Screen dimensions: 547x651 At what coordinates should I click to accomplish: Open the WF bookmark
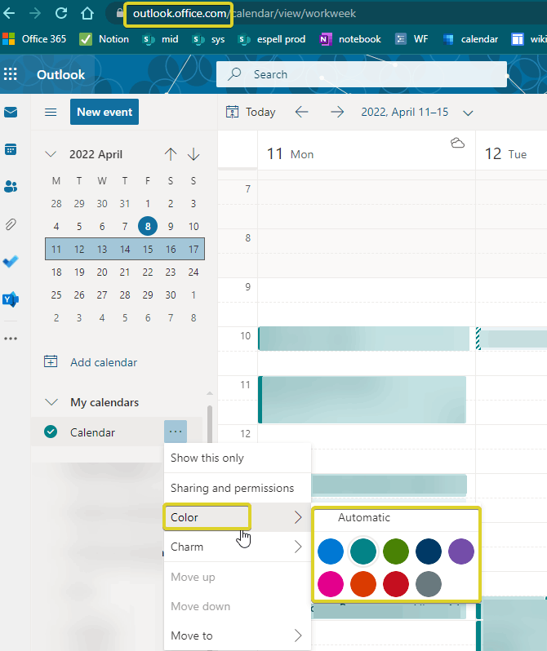[411, 39]
